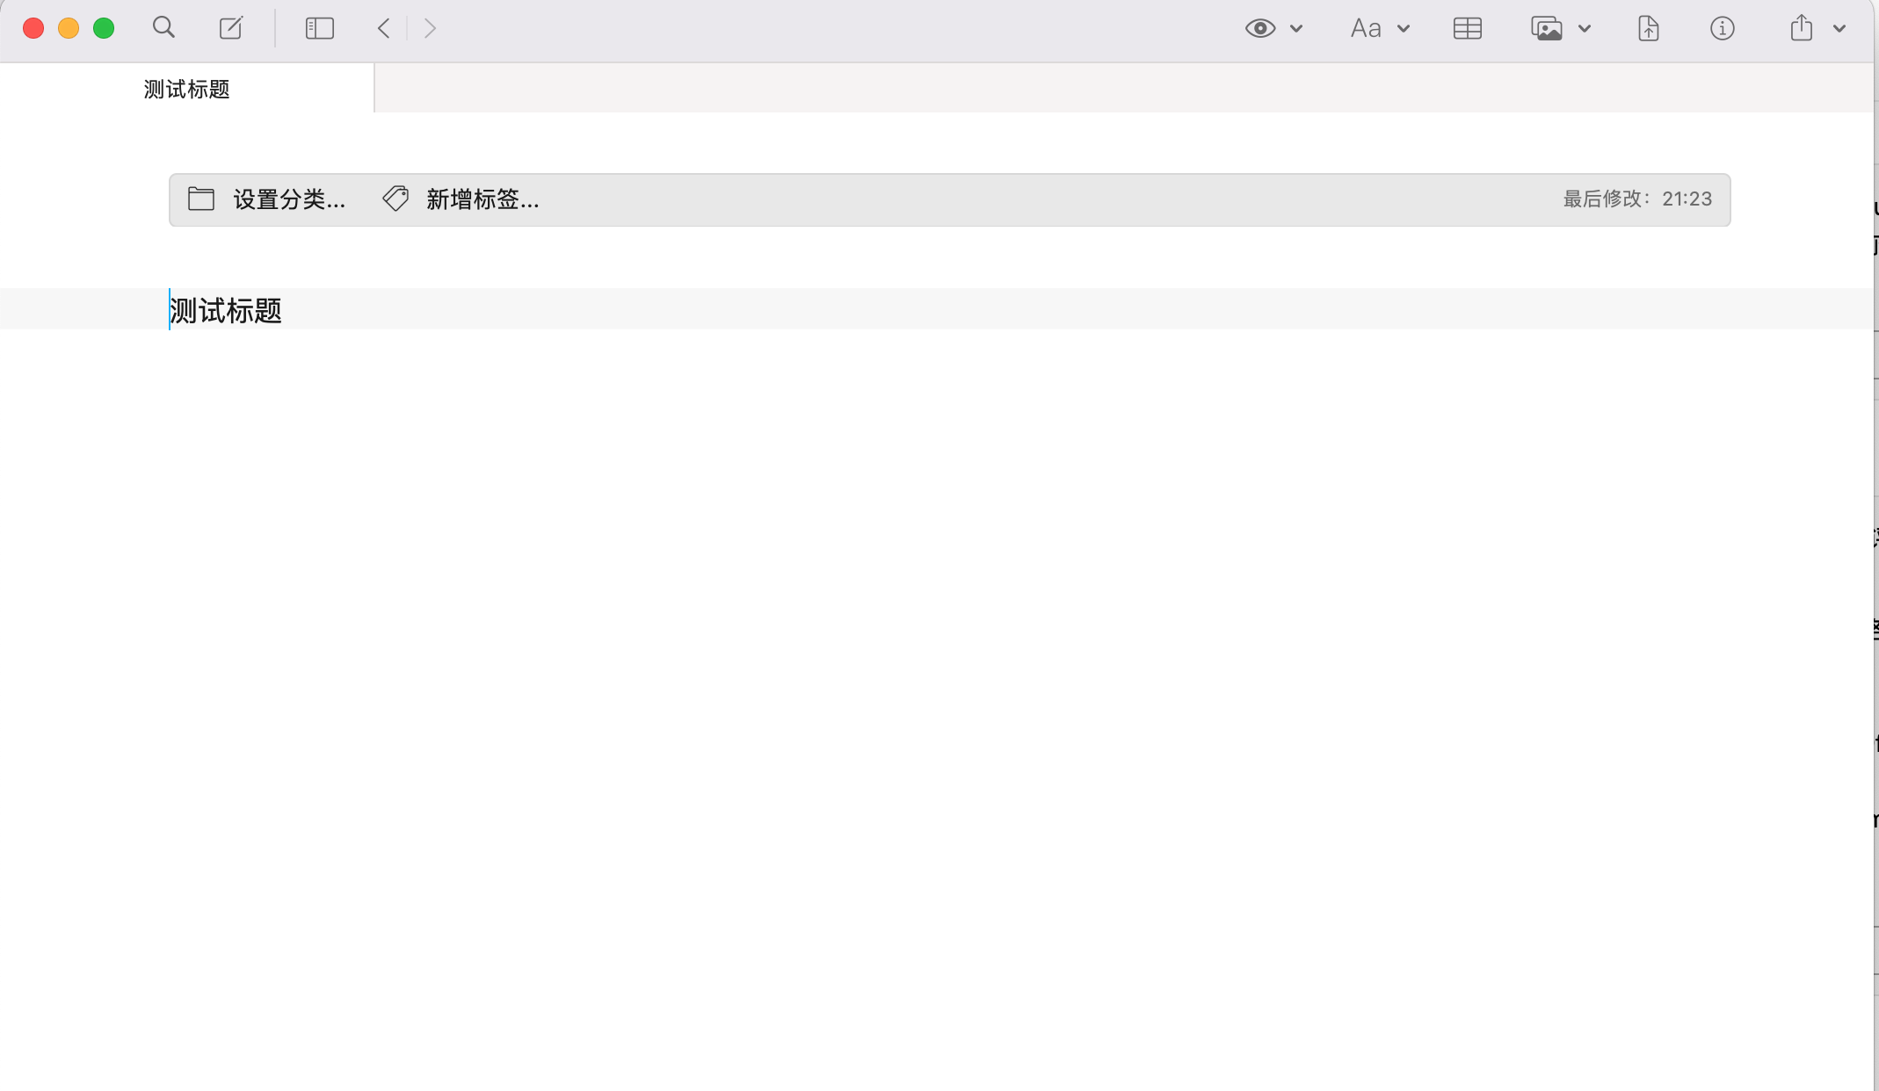Click into the 测试标题 heading text
The height and width of the screenshot is (1091, 1879).
pos(226,310)
